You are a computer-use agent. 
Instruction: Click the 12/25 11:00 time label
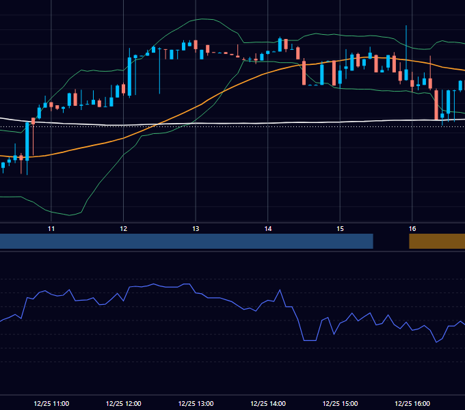coord(51,403)
